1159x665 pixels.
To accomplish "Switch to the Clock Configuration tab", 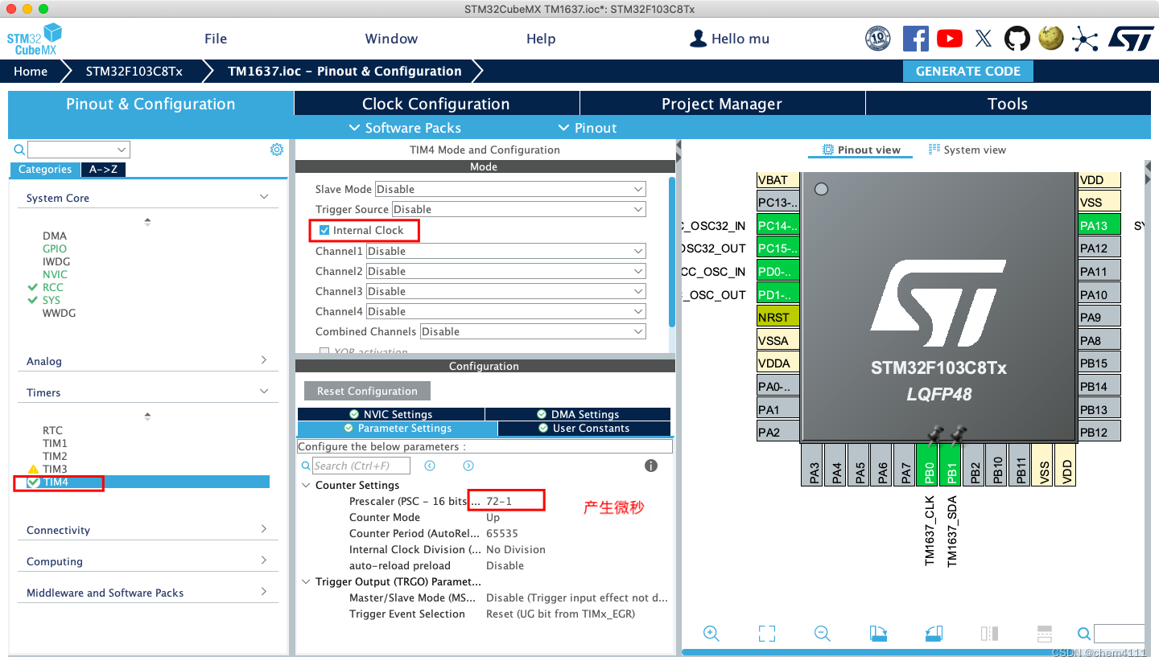I will pos(435,103).
